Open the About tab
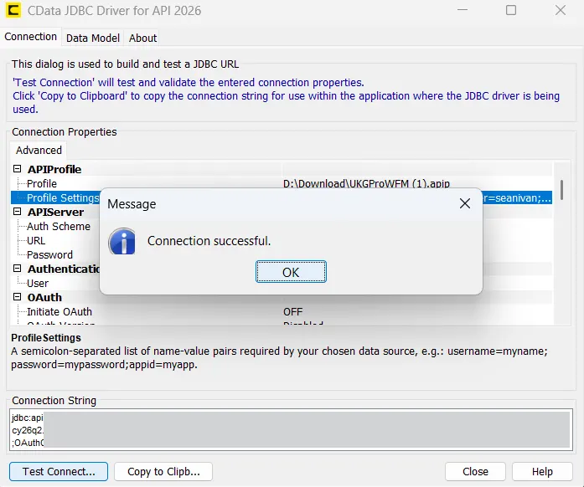584x487 pixels. pyautogui.click(x=142, y=38)
